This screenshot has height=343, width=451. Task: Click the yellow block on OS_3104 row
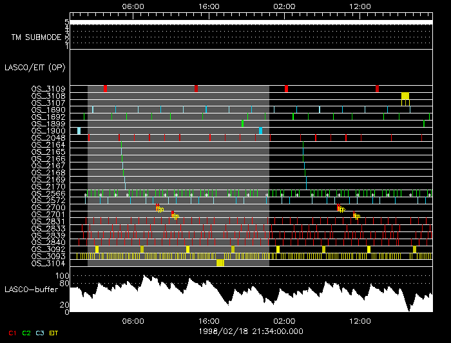point(220,263)
